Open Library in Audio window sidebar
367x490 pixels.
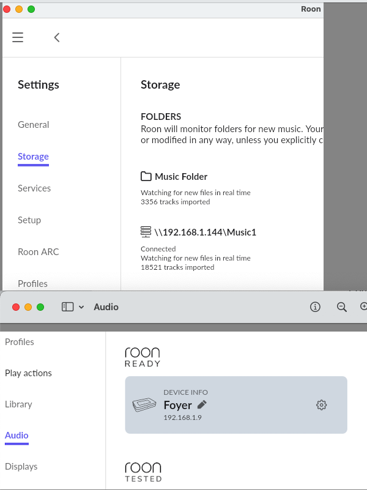pyautogui.click(x=18, y=404)
